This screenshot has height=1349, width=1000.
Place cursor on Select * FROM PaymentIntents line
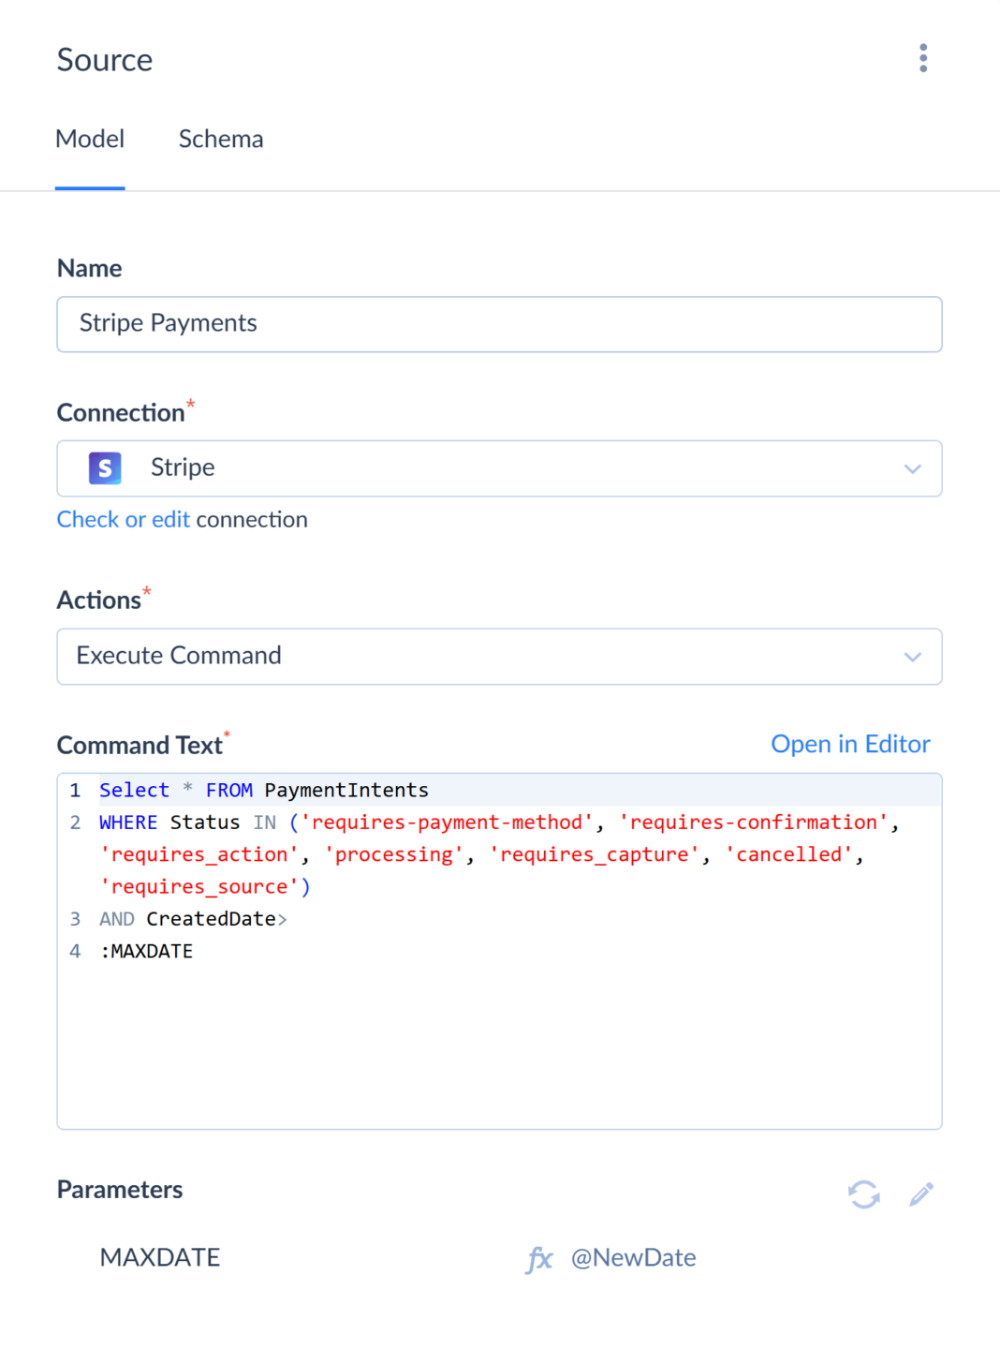[264, 791]
